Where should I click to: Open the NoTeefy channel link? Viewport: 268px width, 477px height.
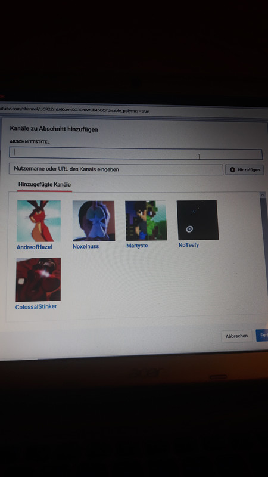coord(188,245)
